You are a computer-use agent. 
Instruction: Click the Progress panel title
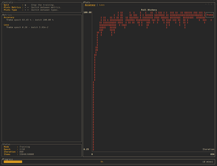coord(8,159)
